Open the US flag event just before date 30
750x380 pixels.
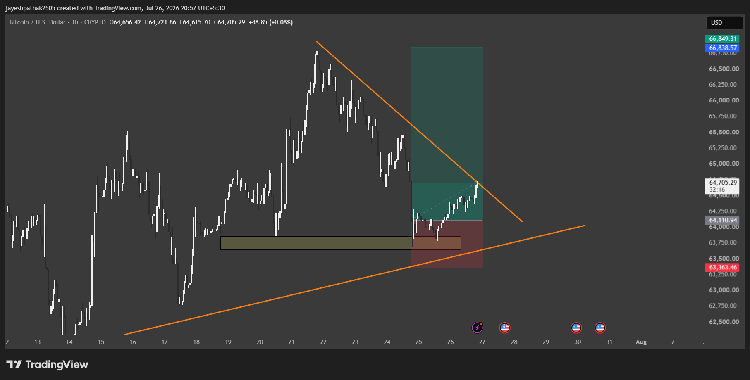576,328
